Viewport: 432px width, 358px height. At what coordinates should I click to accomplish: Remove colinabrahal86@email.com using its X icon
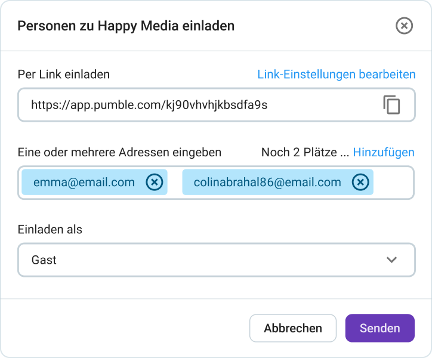pos(360,183)
